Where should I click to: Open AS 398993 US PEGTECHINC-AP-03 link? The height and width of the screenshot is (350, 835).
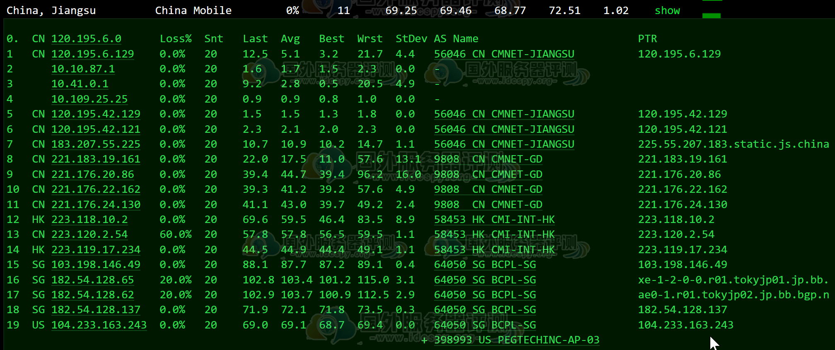[x=517, y=340]
